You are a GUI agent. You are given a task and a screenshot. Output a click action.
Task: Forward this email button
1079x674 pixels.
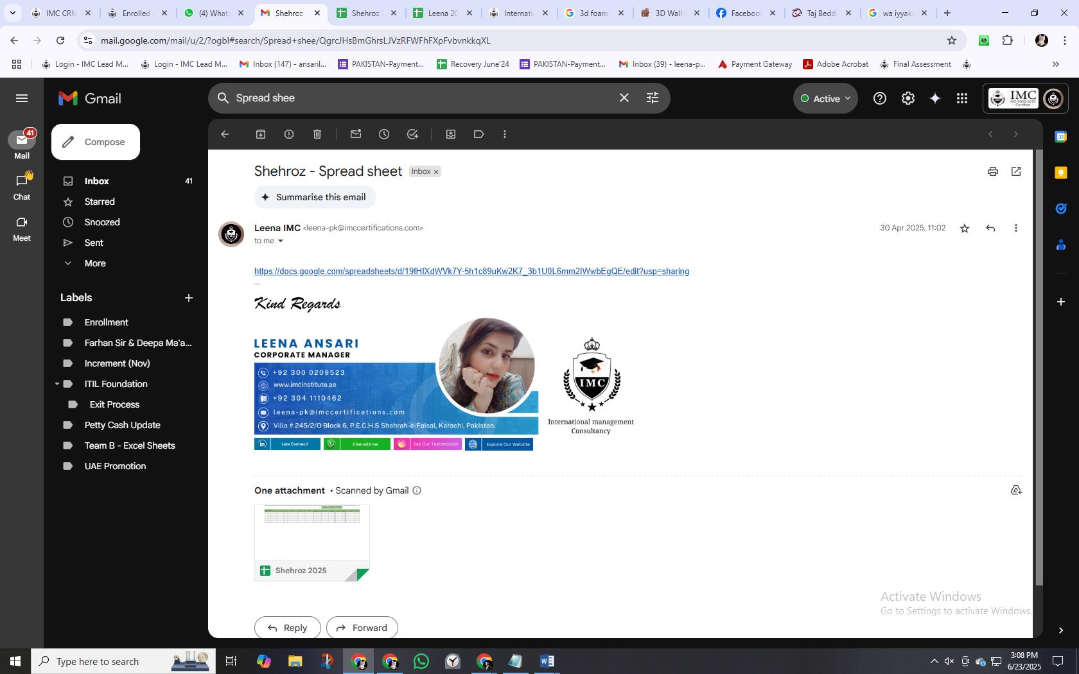[x=362, y=628]
